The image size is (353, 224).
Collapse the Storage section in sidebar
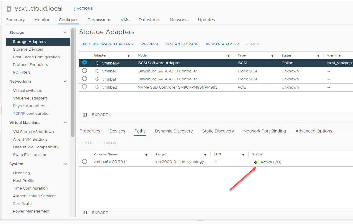click(x=65, y=33)
